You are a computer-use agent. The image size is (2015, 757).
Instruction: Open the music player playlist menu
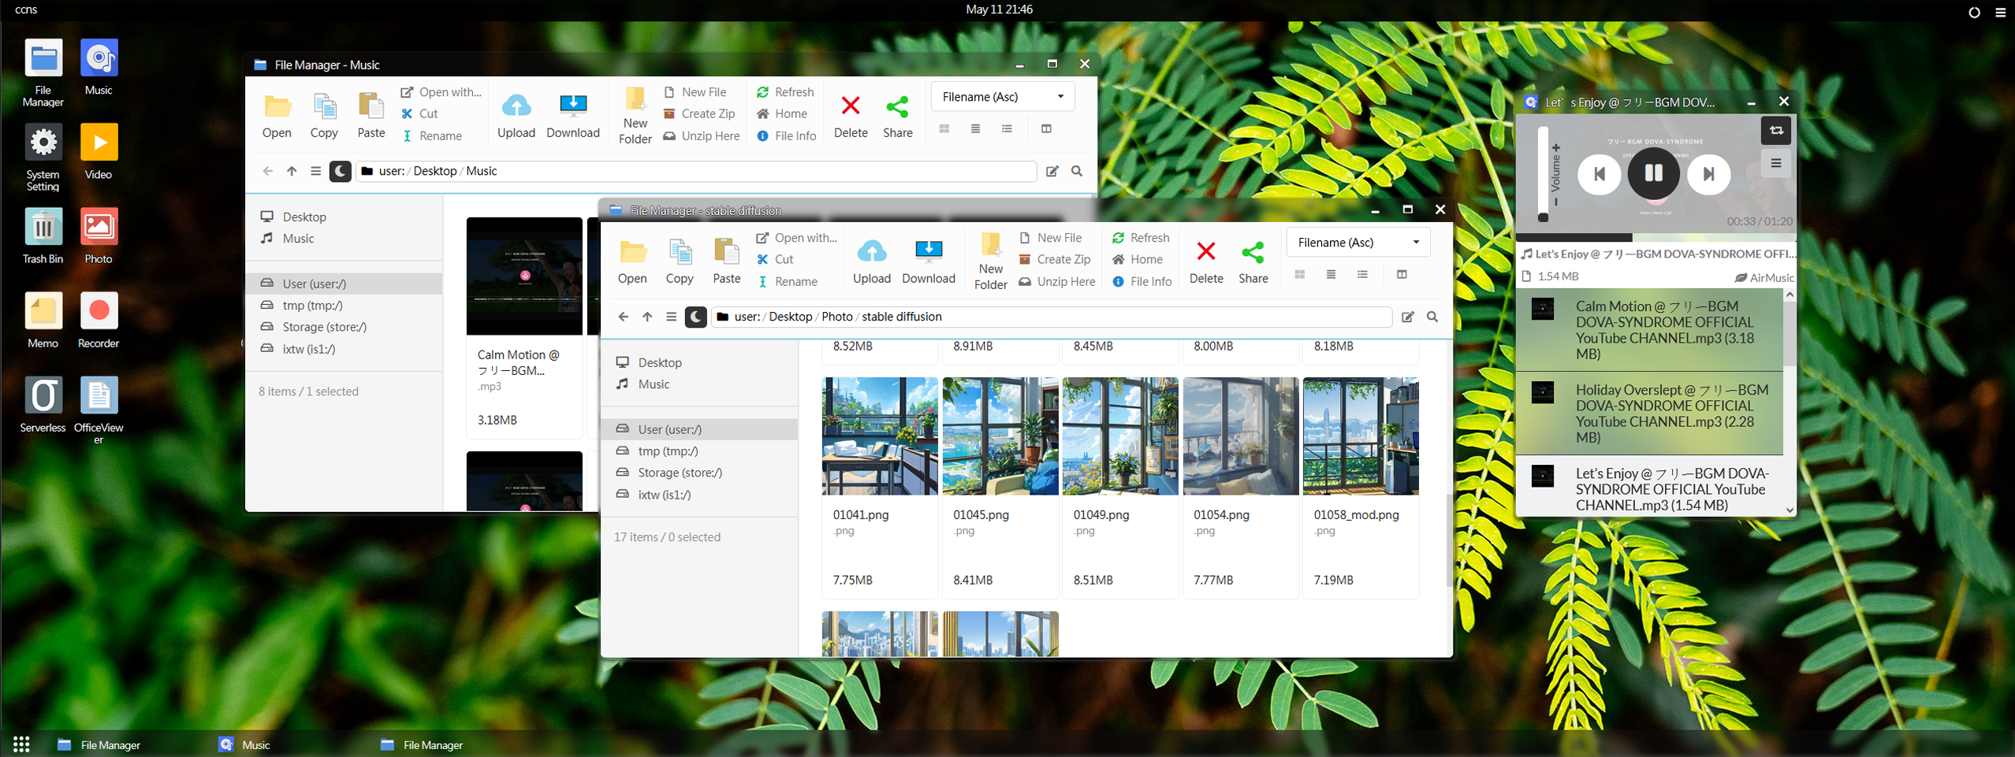pyautogui.click(x=1775, y=164)
